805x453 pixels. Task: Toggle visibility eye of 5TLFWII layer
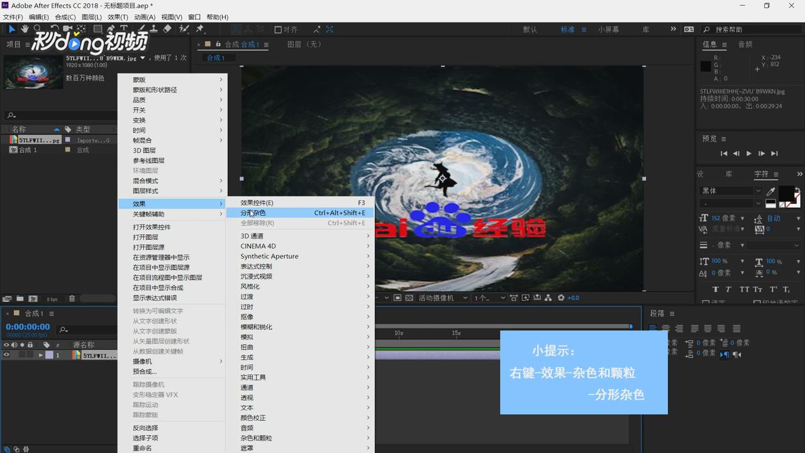pos(6,355)
